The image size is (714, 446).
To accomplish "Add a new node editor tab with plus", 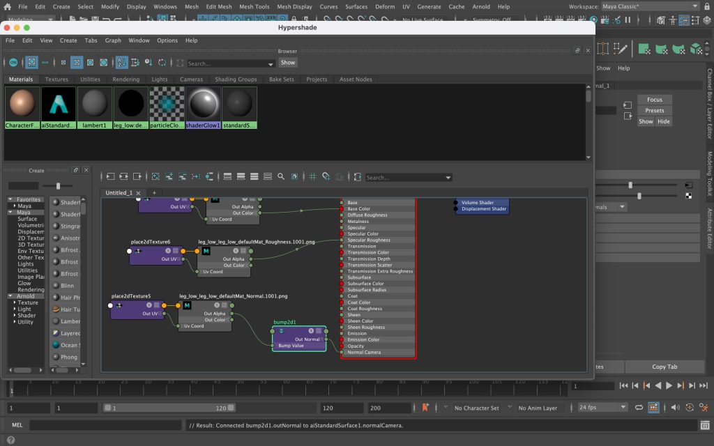I will point(154,193).
